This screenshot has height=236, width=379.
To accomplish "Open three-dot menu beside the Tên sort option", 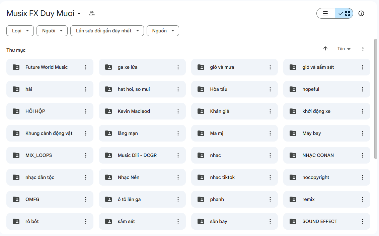I will click(x=363, y=49).
